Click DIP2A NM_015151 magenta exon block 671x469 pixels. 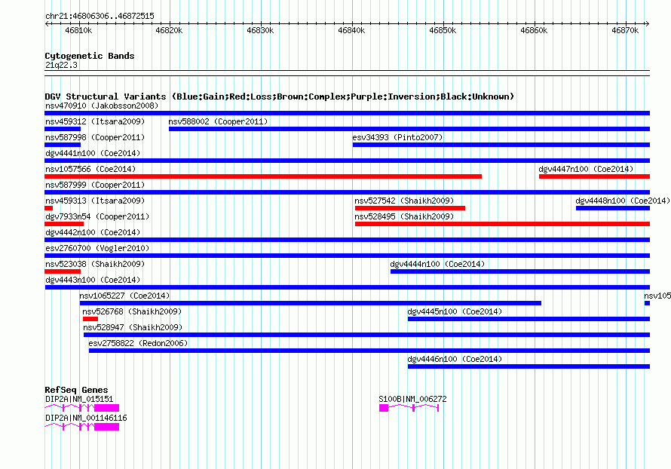pos(106,408)
